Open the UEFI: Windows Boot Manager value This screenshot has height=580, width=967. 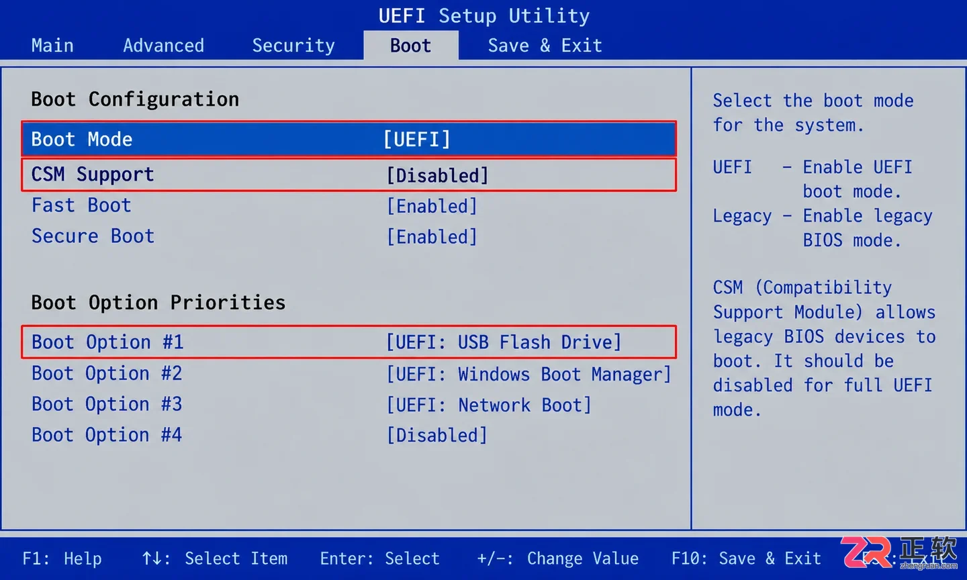point(528,374)
